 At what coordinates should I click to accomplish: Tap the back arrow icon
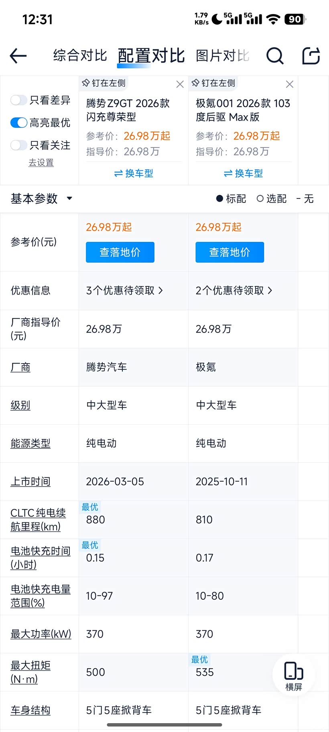pos(18,56)
